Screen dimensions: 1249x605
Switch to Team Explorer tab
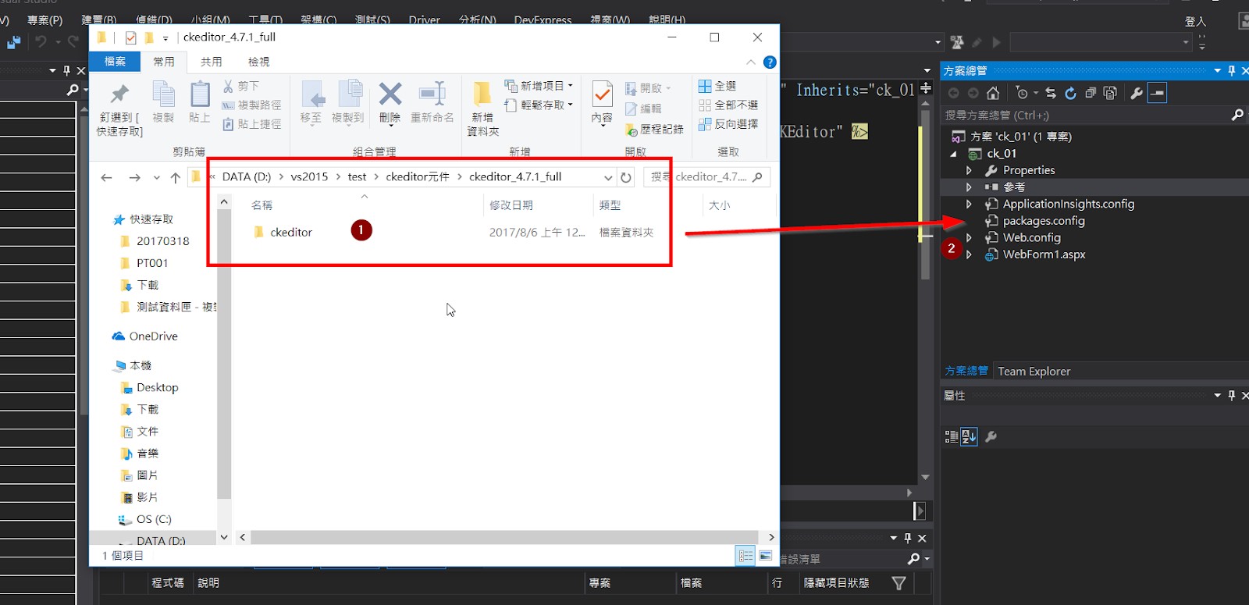(1034, 372)
